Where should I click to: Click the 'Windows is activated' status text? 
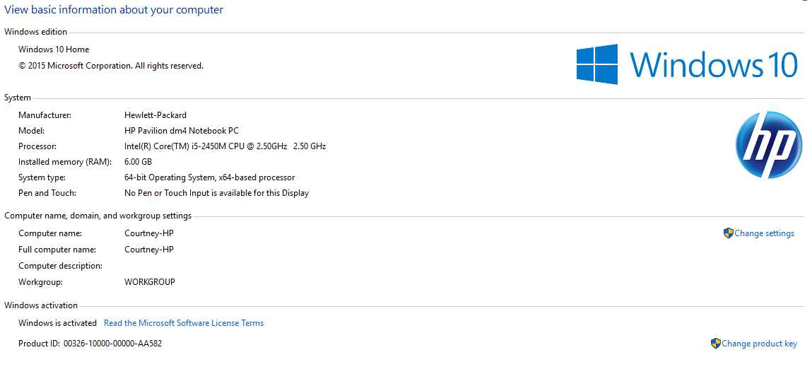tap(57, 323)
